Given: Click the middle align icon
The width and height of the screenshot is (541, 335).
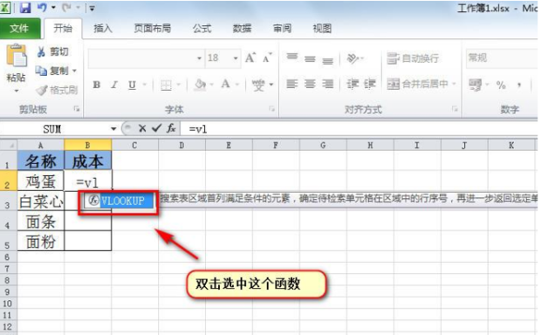Looking at the screenshot, I should [x=310, y=58].
